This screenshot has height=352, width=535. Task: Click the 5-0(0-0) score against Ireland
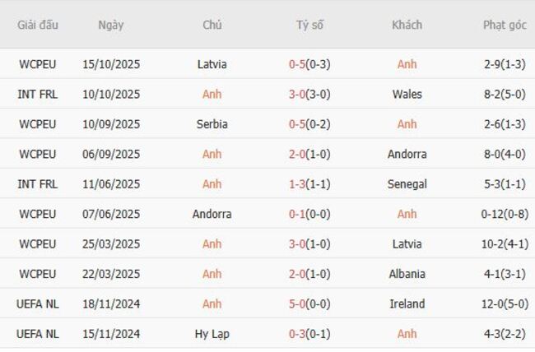(x=309, y=304)
